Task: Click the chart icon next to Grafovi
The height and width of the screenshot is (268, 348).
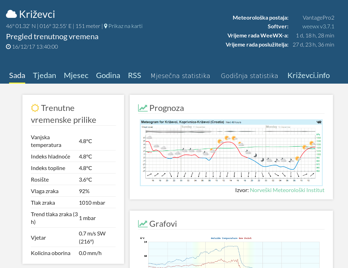Action: pyautogui.click(x=143, y=224)
